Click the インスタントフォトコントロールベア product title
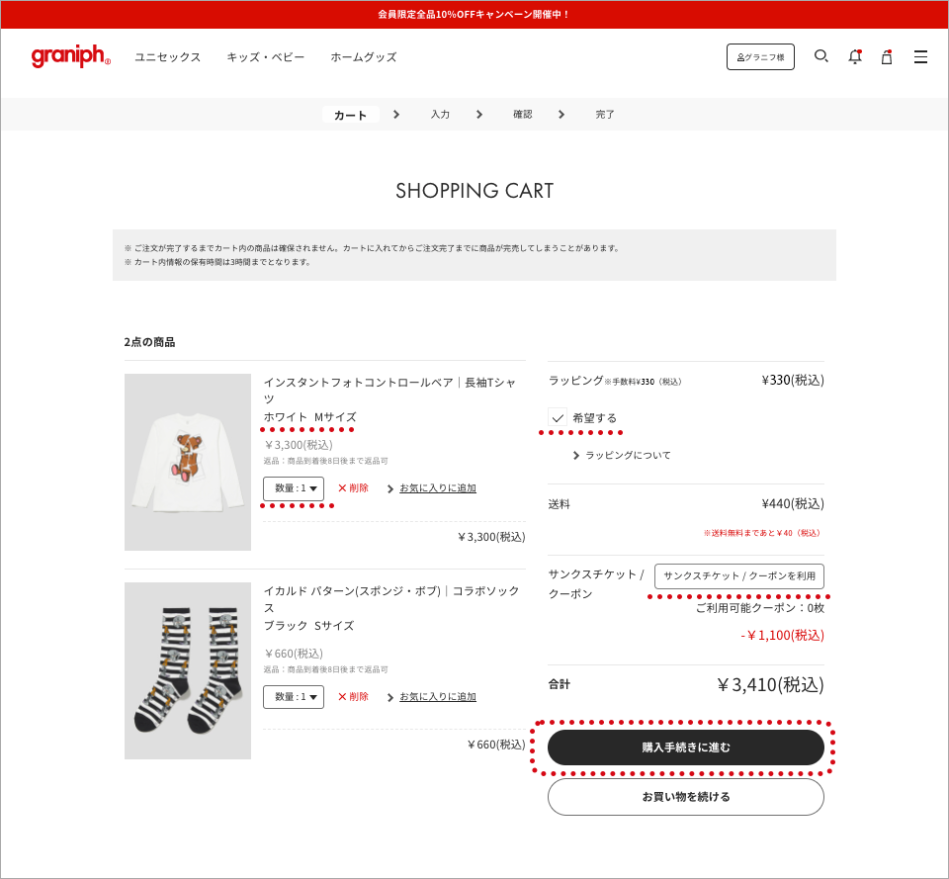 pos(389,391)
